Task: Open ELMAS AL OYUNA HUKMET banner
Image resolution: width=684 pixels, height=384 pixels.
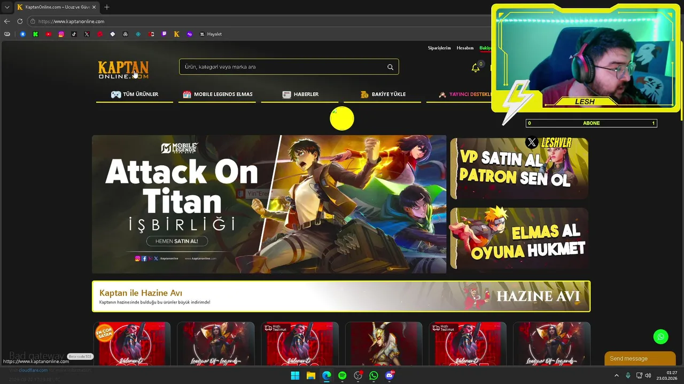Action: 519,238
